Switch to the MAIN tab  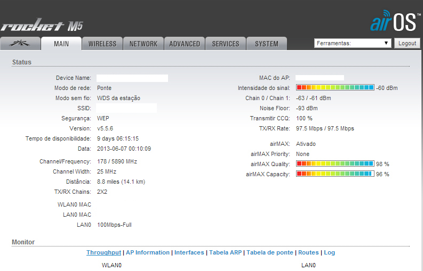click(61, 44)
